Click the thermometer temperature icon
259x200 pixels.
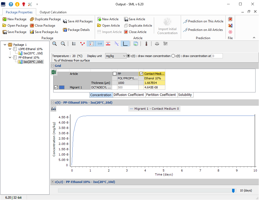[146, 44]
